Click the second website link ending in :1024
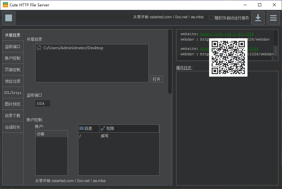Viewport: 282px width, 189px height. coord(229,49)
